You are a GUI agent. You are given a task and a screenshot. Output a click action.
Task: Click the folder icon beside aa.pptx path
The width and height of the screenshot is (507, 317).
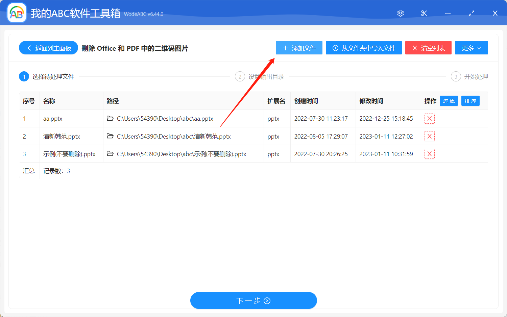[x=110, y=119]
